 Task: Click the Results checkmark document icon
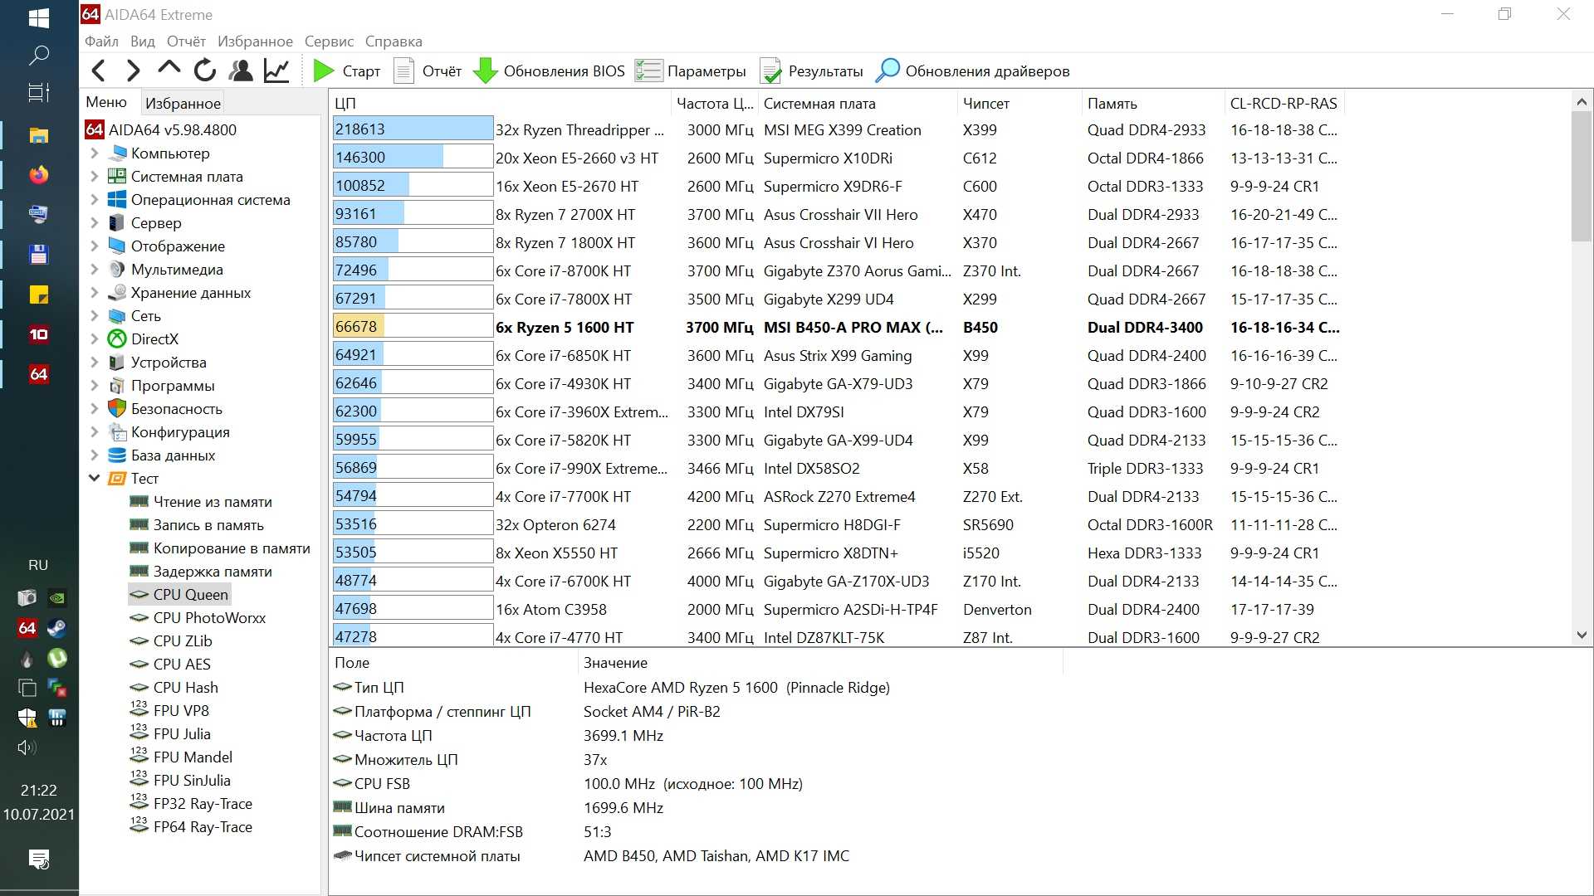click(770, 71)
